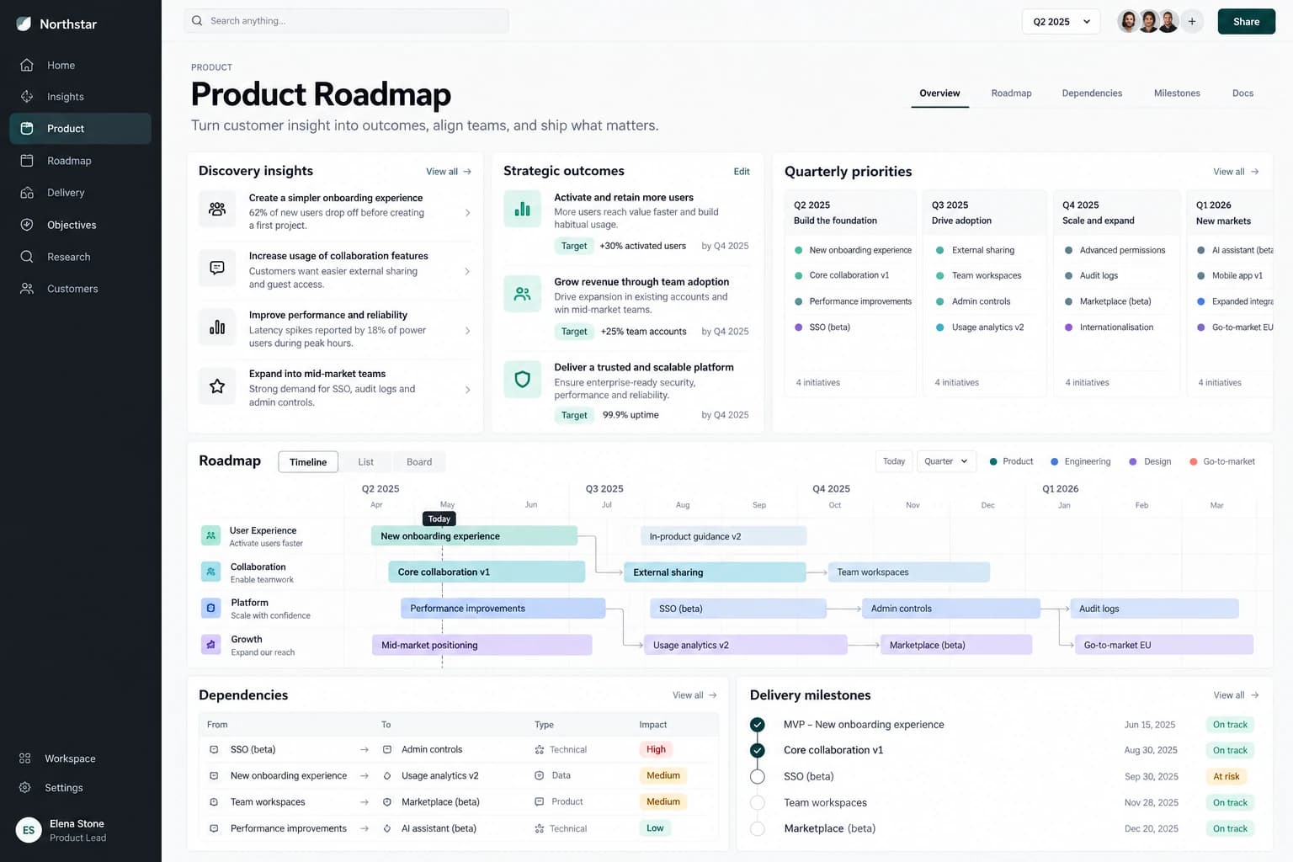Click Growth lane icon
Screen dimensions: 1293x862
click(210, 644)
